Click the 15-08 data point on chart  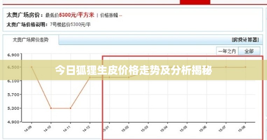(245, 67)
